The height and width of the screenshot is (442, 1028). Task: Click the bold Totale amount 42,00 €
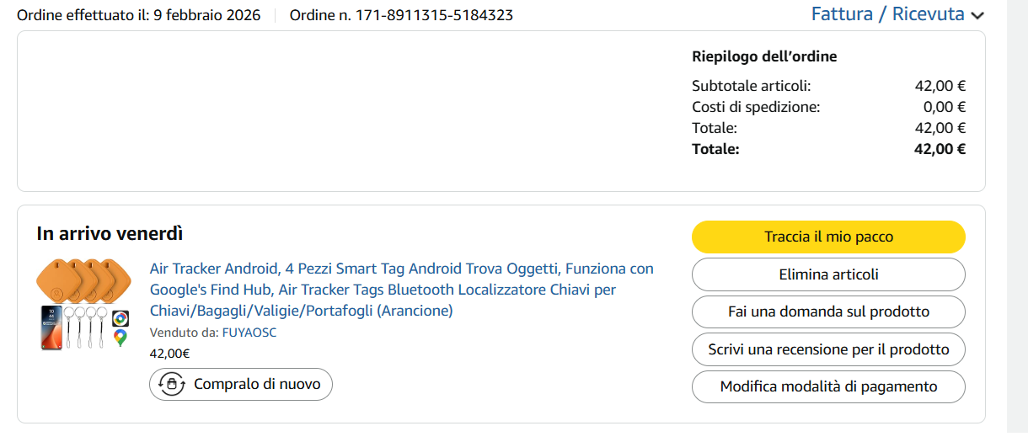940,149
